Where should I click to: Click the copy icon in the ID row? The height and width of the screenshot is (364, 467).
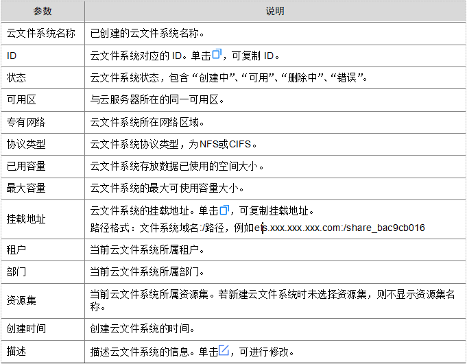[217, 54]
